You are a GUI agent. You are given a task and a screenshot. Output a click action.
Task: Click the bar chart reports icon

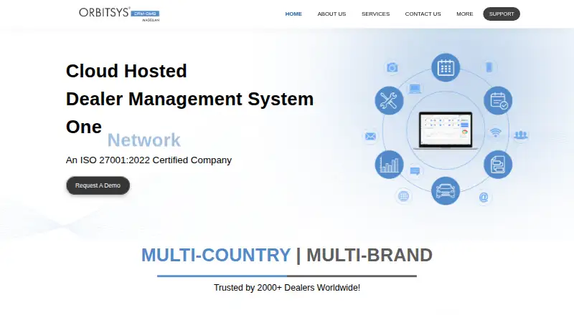(x=389, y=165)
